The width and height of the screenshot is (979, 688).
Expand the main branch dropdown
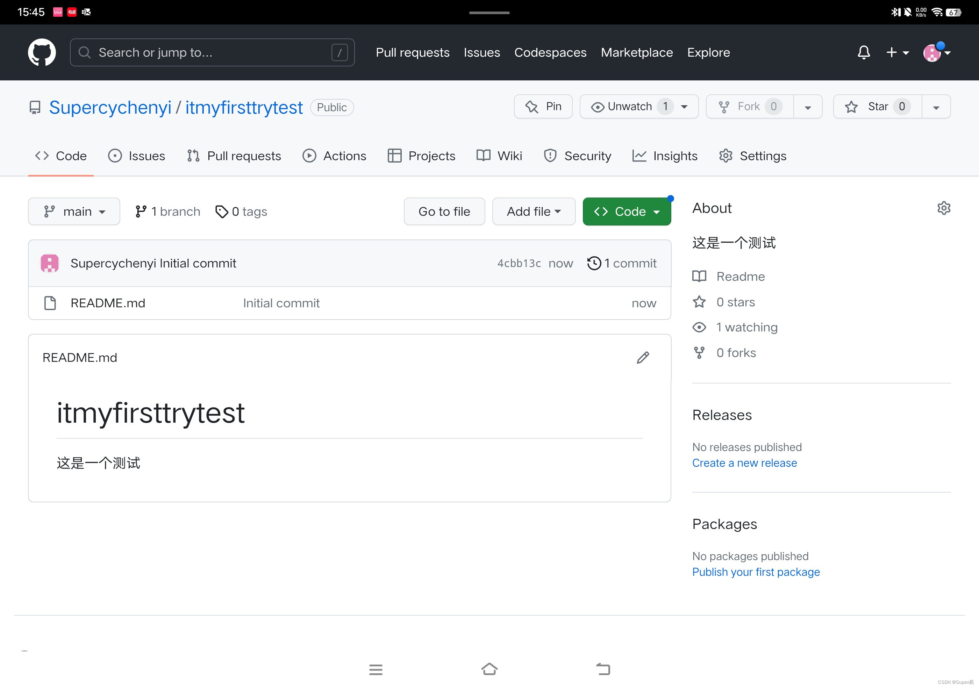74,212
